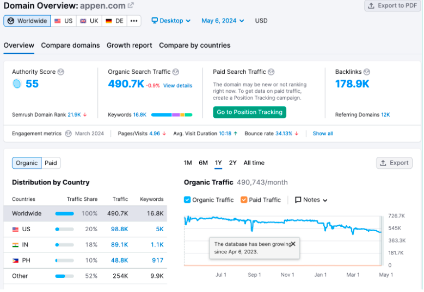The image size is (424, 292).
Task: Open more countries ellipsis menu
Action: [x=134, y=21]
